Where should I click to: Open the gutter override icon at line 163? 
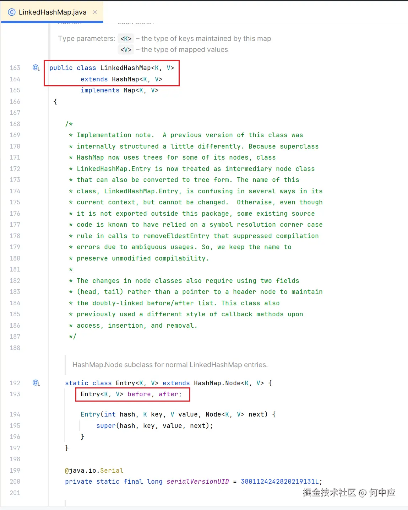[36, 68]
